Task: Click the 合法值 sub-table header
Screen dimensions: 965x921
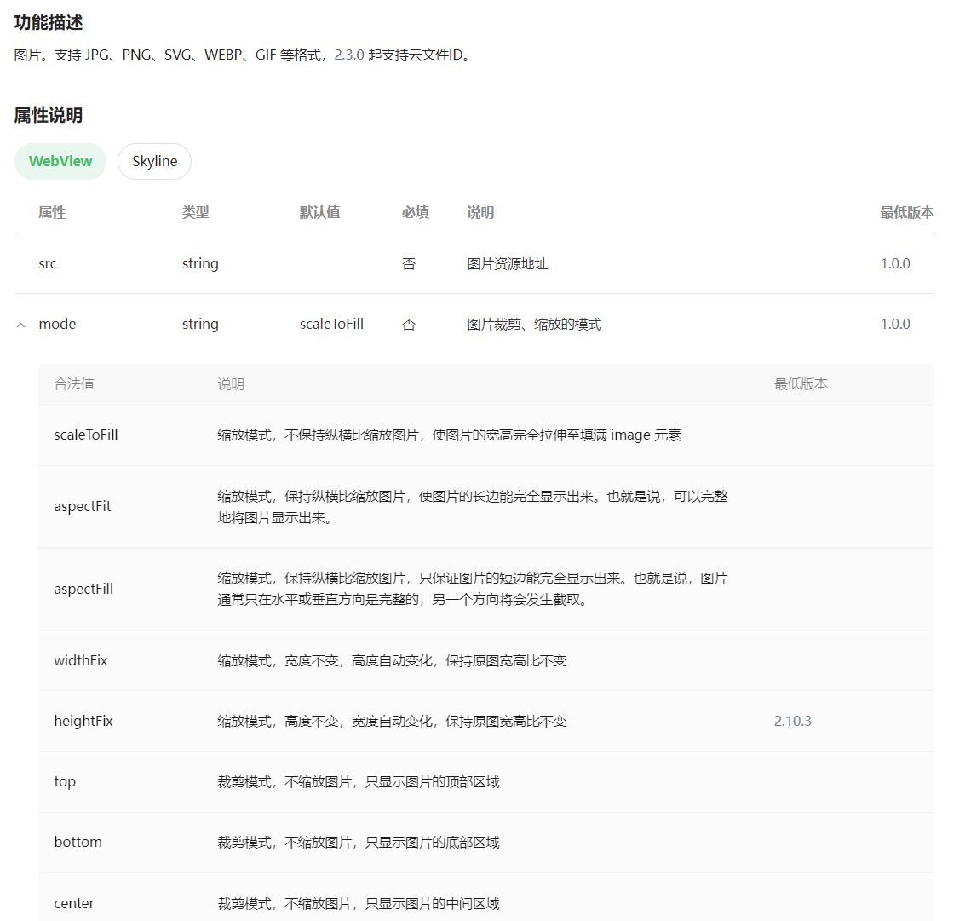Action: click(74, 384)
